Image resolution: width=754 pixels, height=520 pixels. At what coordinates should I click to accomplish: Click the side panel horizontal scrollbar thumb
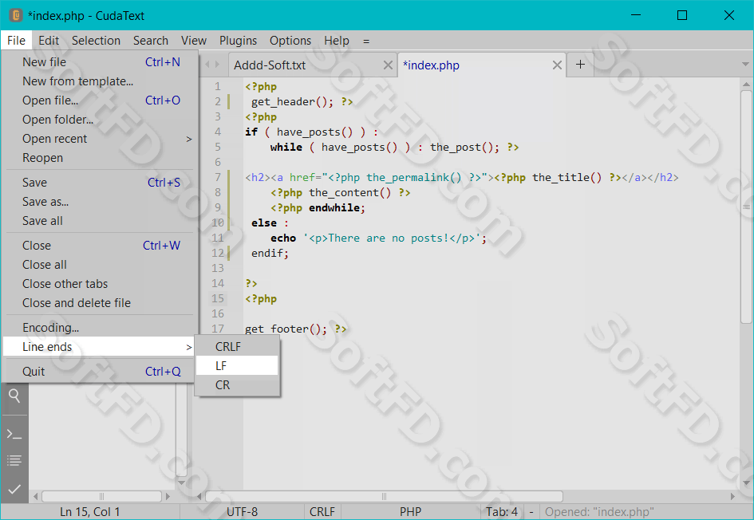(101, 496)
